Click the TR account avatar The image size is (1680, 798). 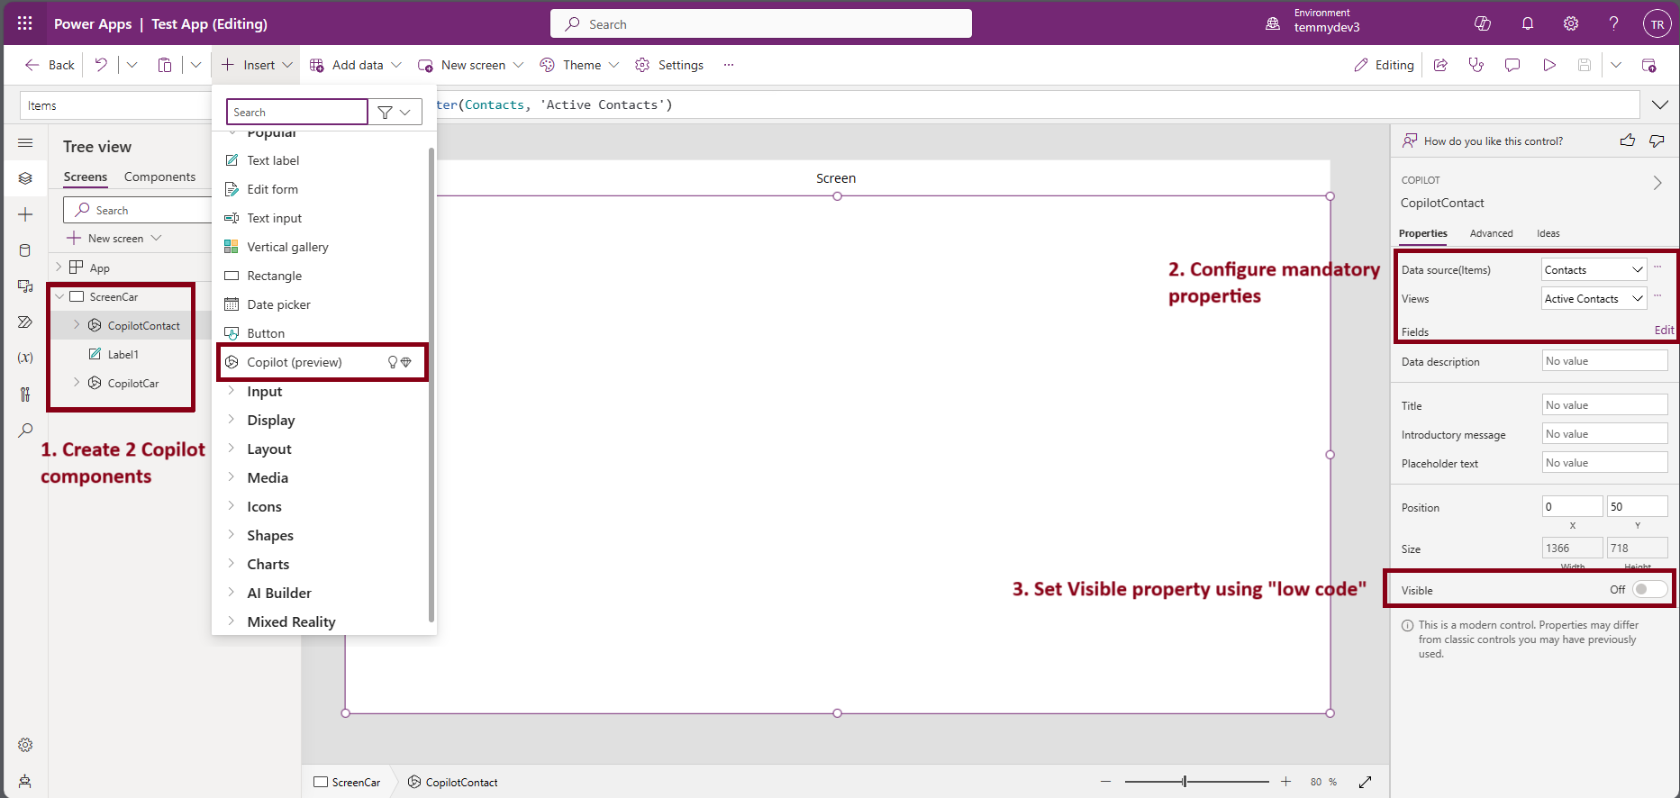(x=1657, y=24)
